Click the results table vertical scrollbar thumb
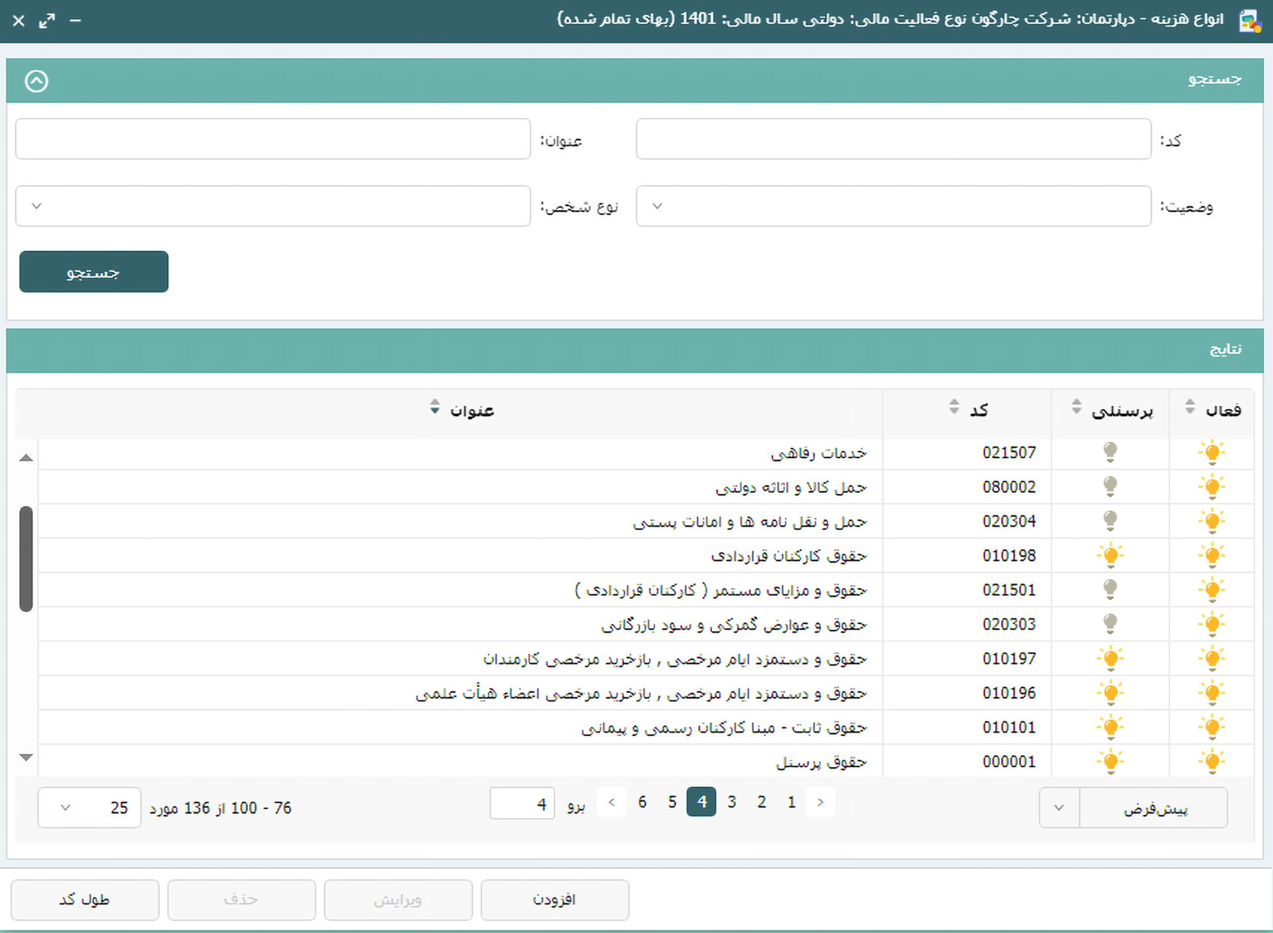The height and width of the screenshot is (933, 1273). tap(26, 558)
